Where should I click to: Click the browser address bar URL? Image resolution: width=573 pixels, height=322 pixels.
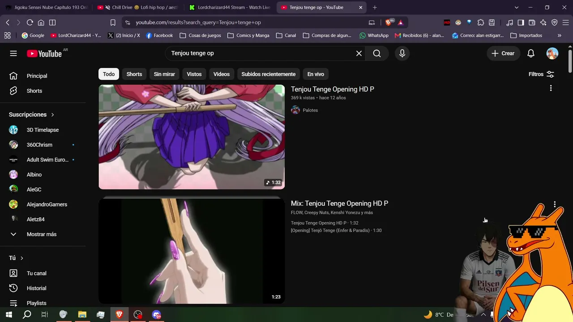pyautogui.click(x=198, y=22)
